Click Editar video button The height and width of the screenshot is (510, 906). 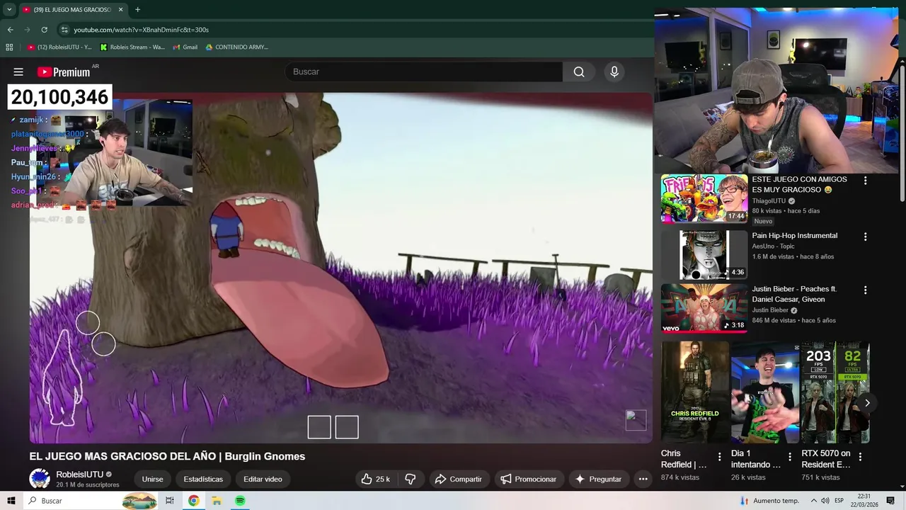click(x=263, y=479)
